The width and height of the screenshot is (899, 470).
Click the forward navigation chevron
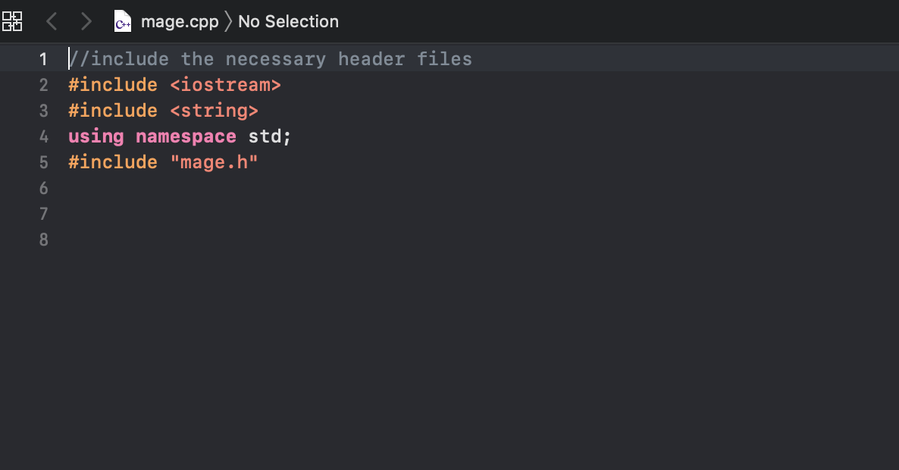[86, 21]
